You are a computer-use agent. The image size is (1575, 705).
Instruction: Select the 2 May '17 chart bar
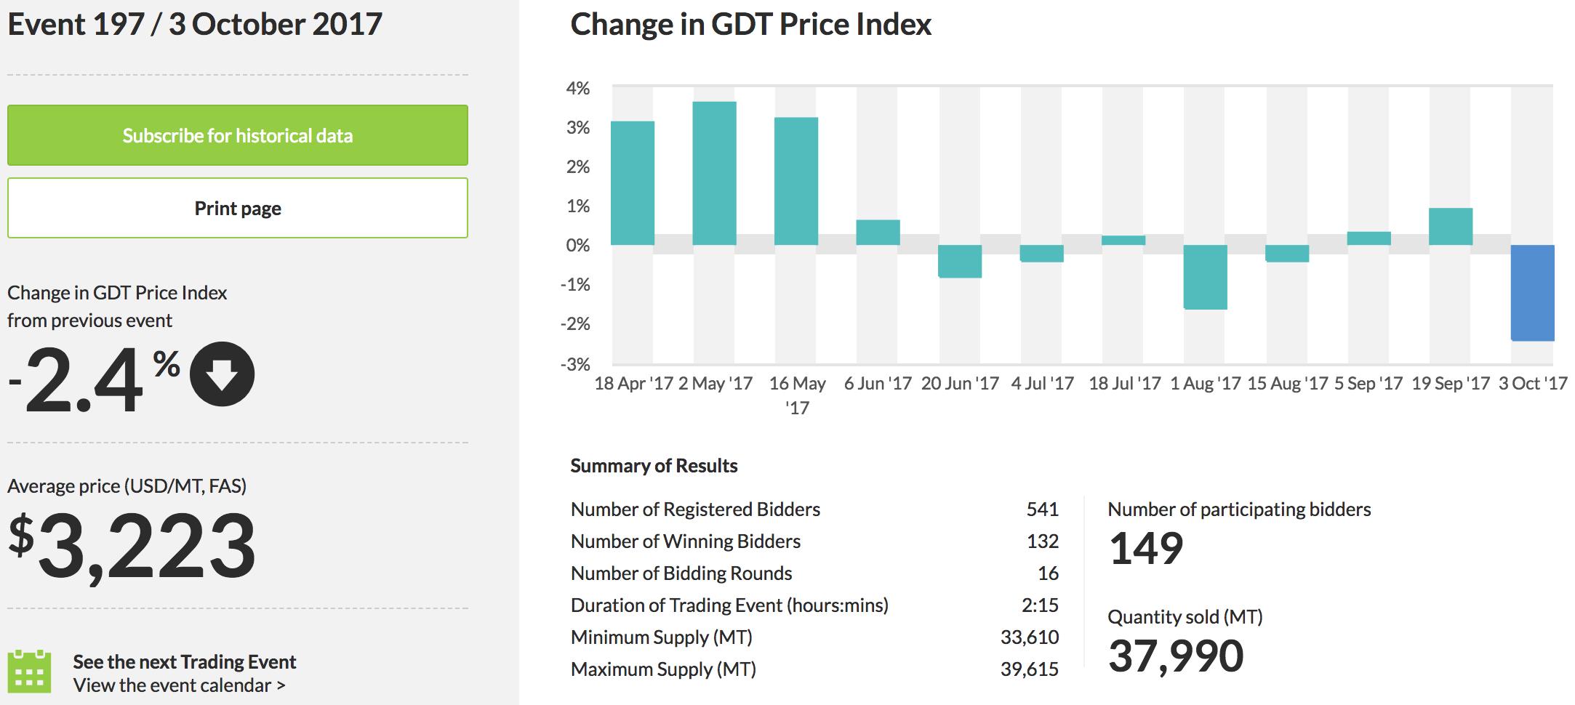[714, 174]
